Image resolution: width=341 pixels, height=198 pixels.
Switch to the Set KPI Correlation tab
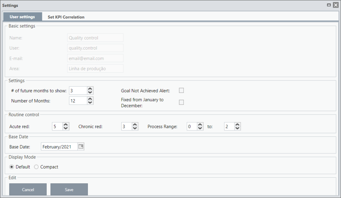66,17
